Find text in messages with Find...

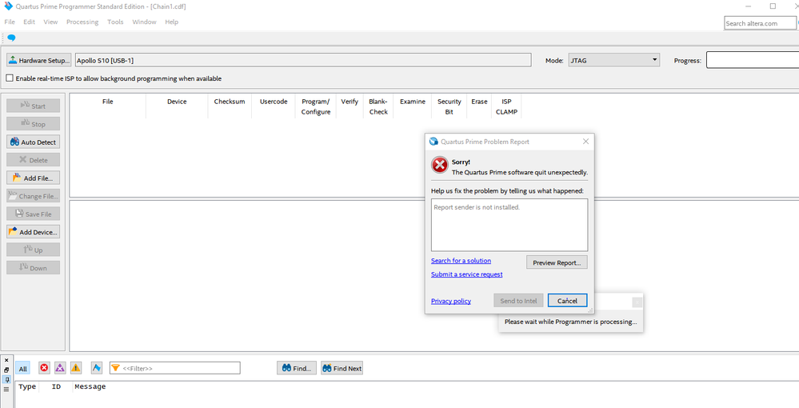[x=297, y=368]
